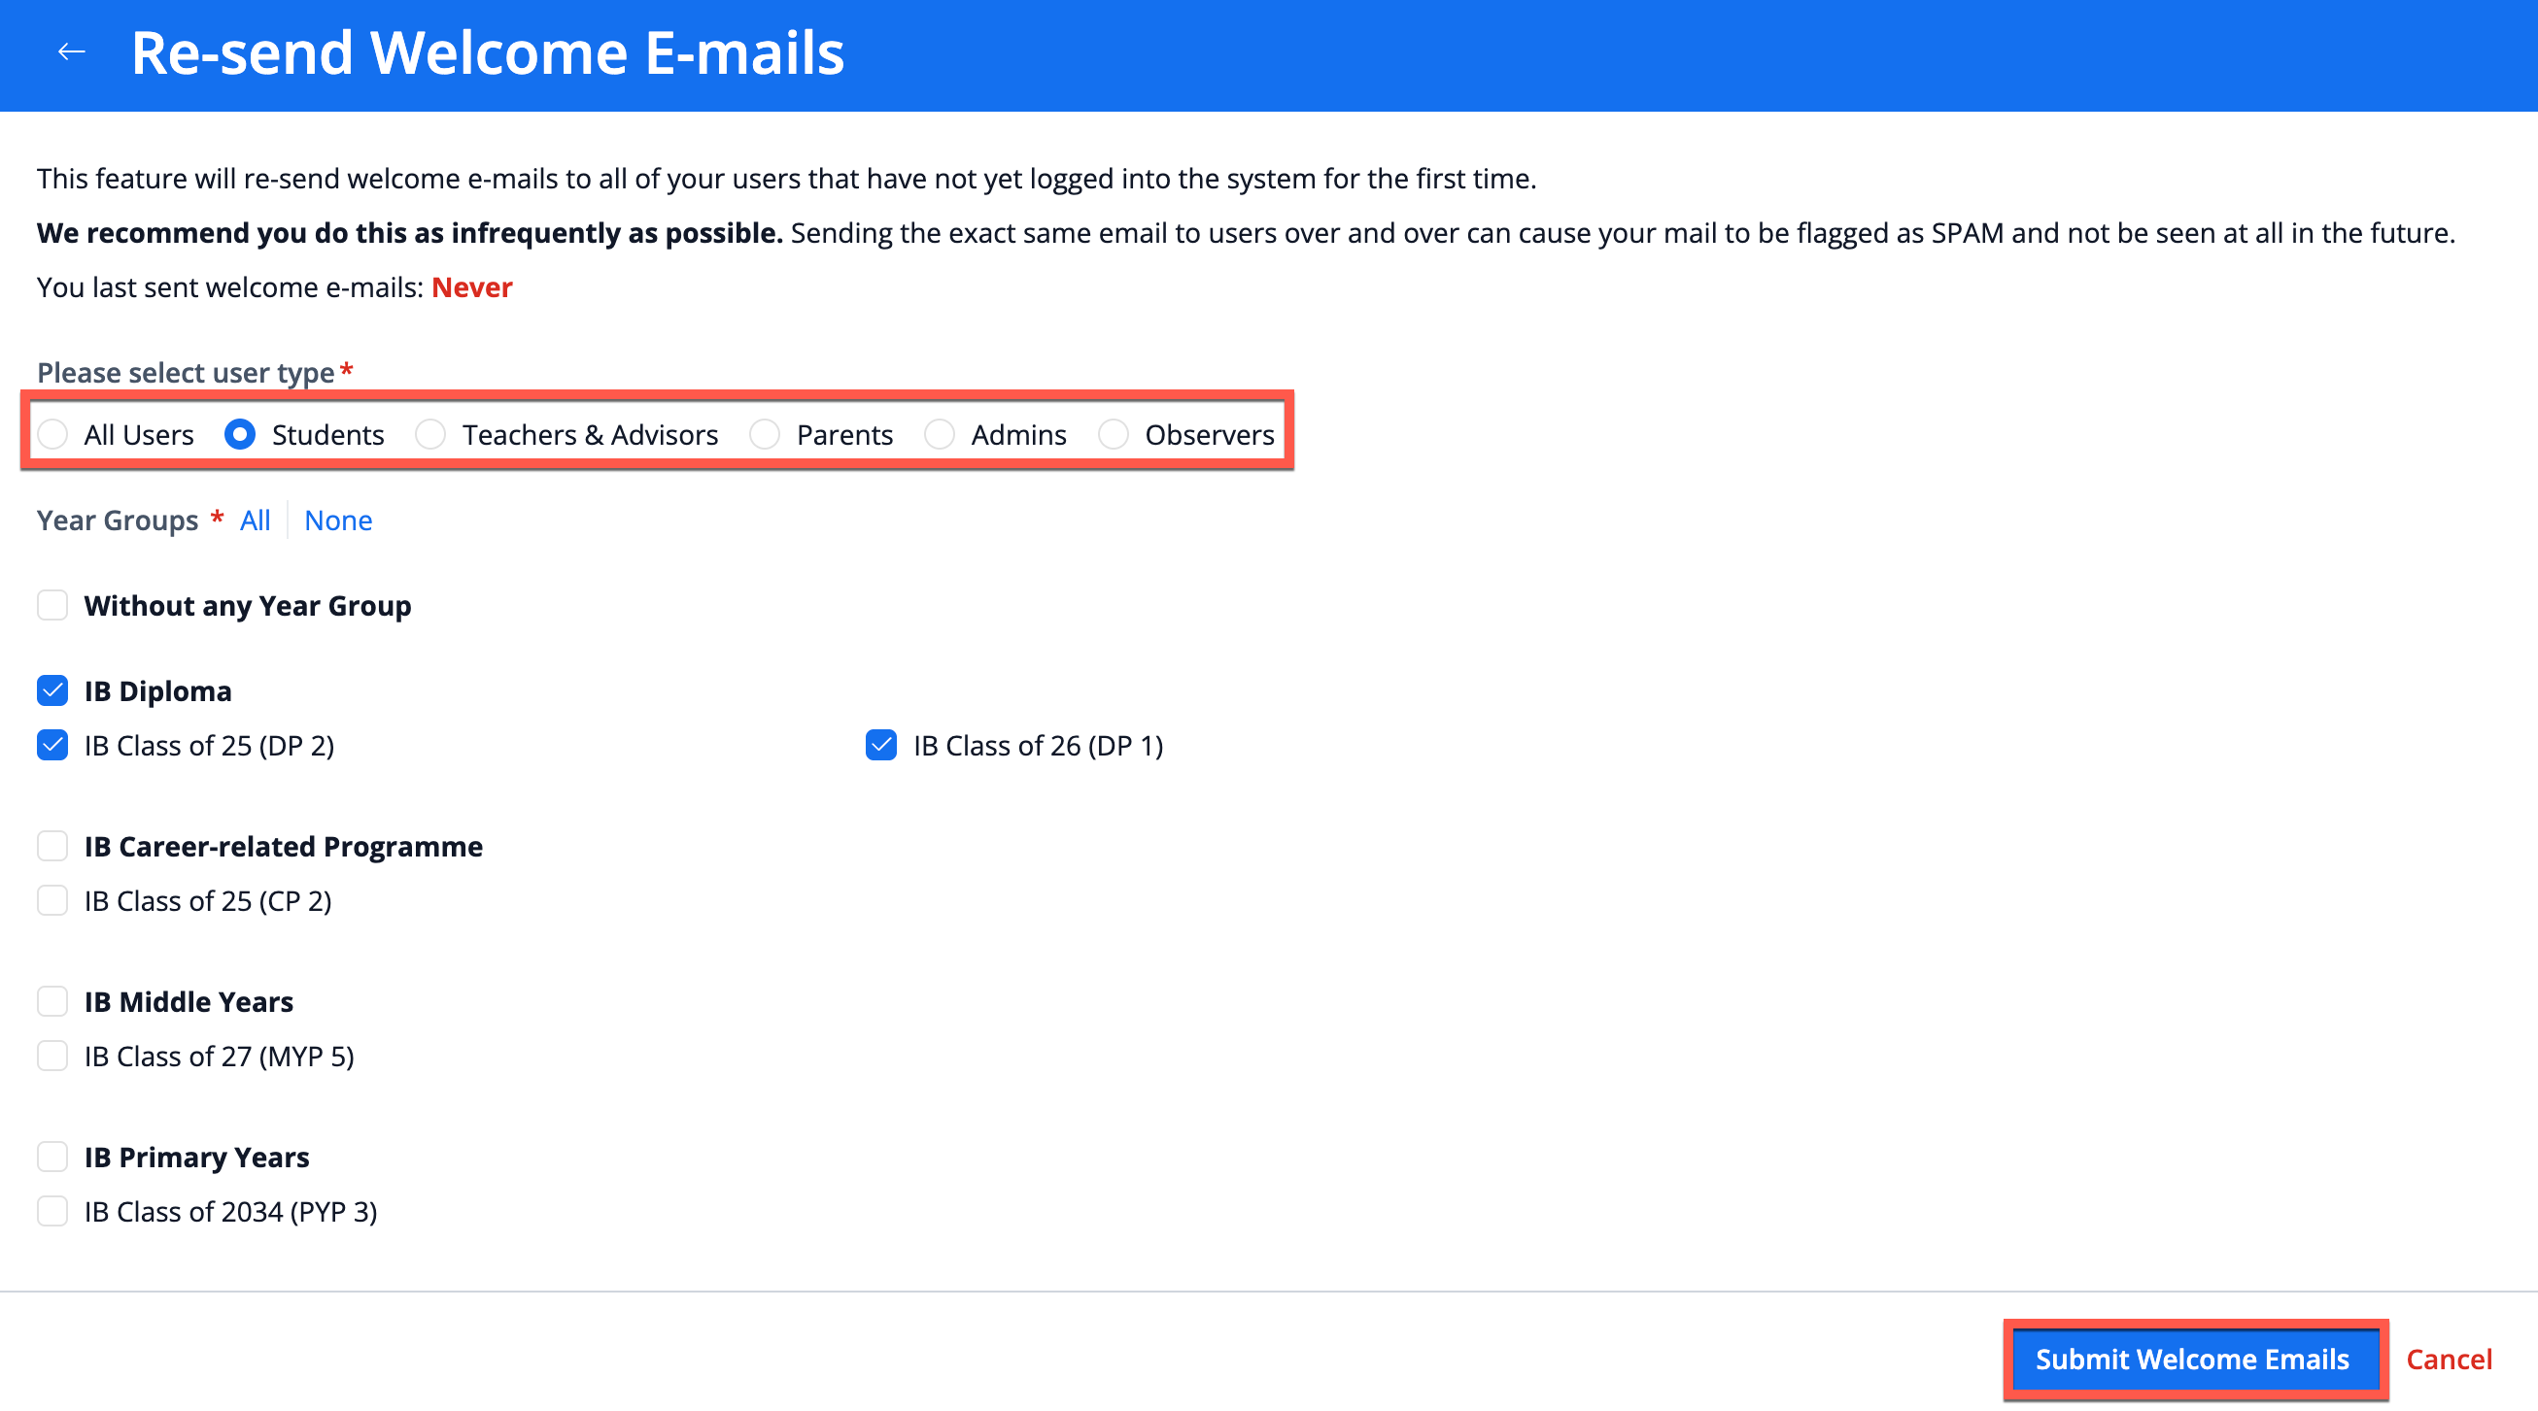Enable the IB Middle Years group
This screenshot has height=1411, width=2538.
[x=52, y=1001]
